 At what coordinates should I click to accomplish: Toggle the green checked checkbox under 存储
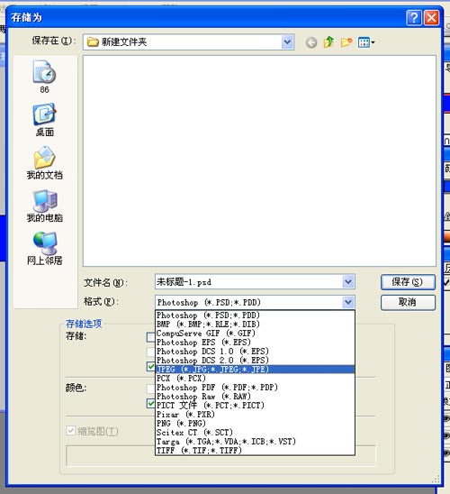tap(151, 366)
